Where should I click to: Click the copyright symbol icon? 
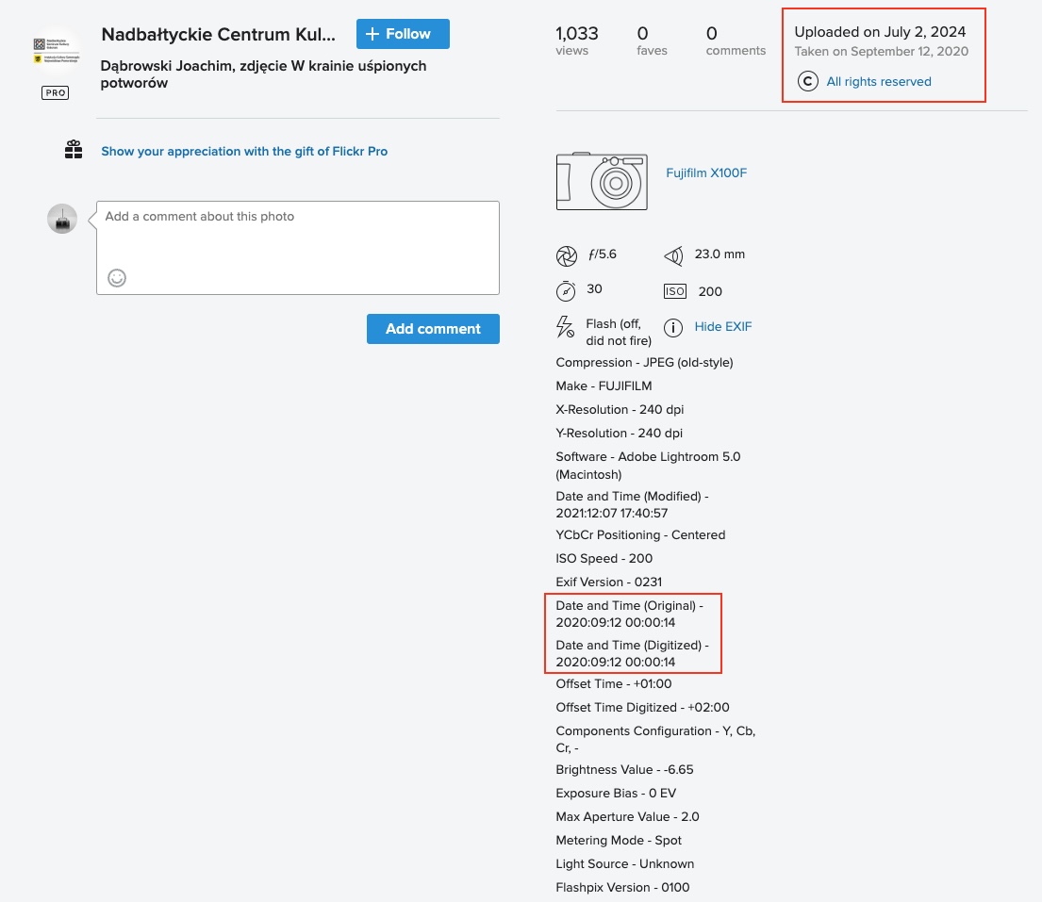pyautogui.click(x=807, y=82)
